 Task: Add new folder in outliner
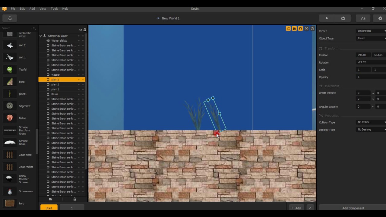(50, 199)
